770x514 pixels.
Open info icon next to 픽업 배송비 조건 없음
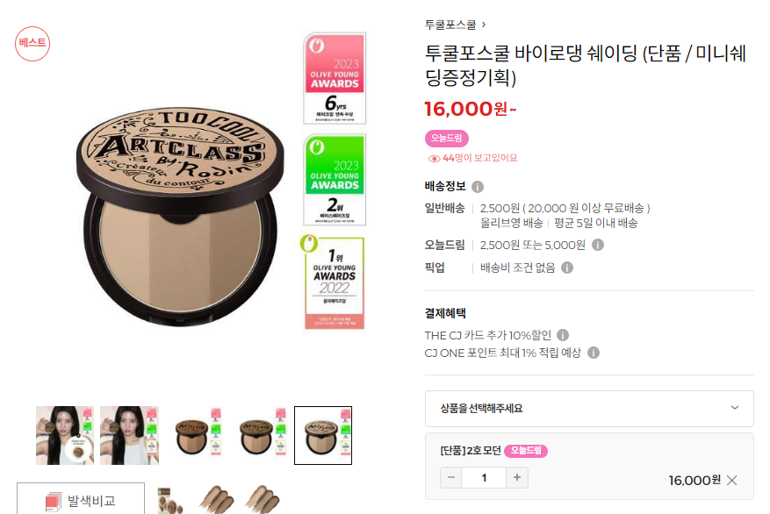(567, 268)
